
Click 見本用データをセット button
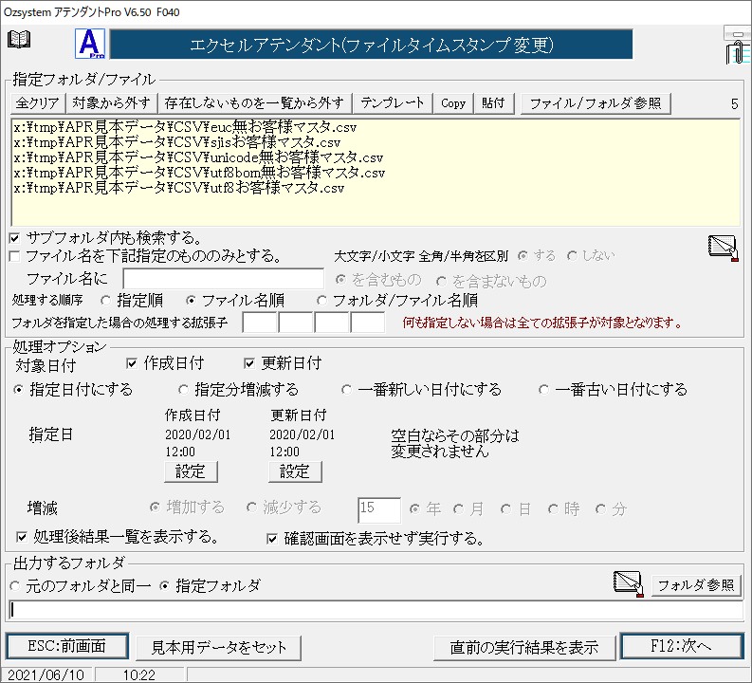[x=219, y=648]
